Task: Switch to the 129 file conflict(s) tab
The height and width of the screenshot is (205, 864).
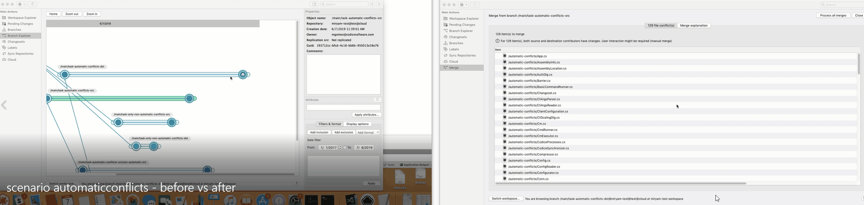Action: tap(661, 26)
